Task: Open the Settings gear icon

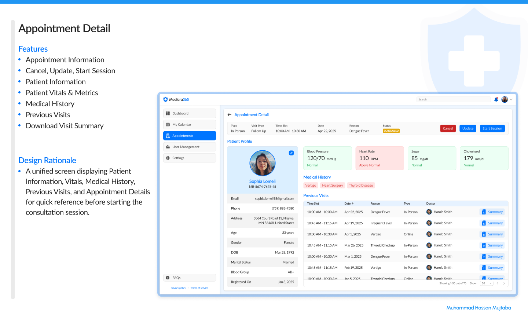Action: click(x=168, y=158)
